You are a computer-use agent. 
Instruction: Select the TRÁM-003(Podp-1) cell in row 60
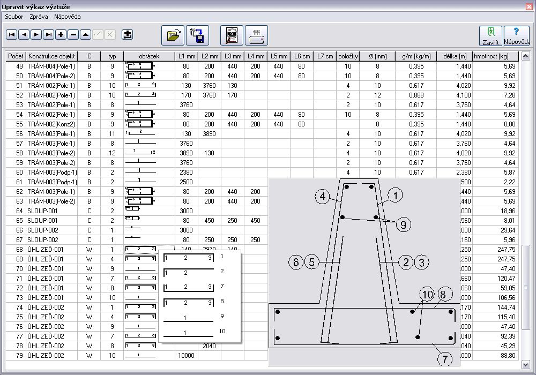(x=51, y=172)
